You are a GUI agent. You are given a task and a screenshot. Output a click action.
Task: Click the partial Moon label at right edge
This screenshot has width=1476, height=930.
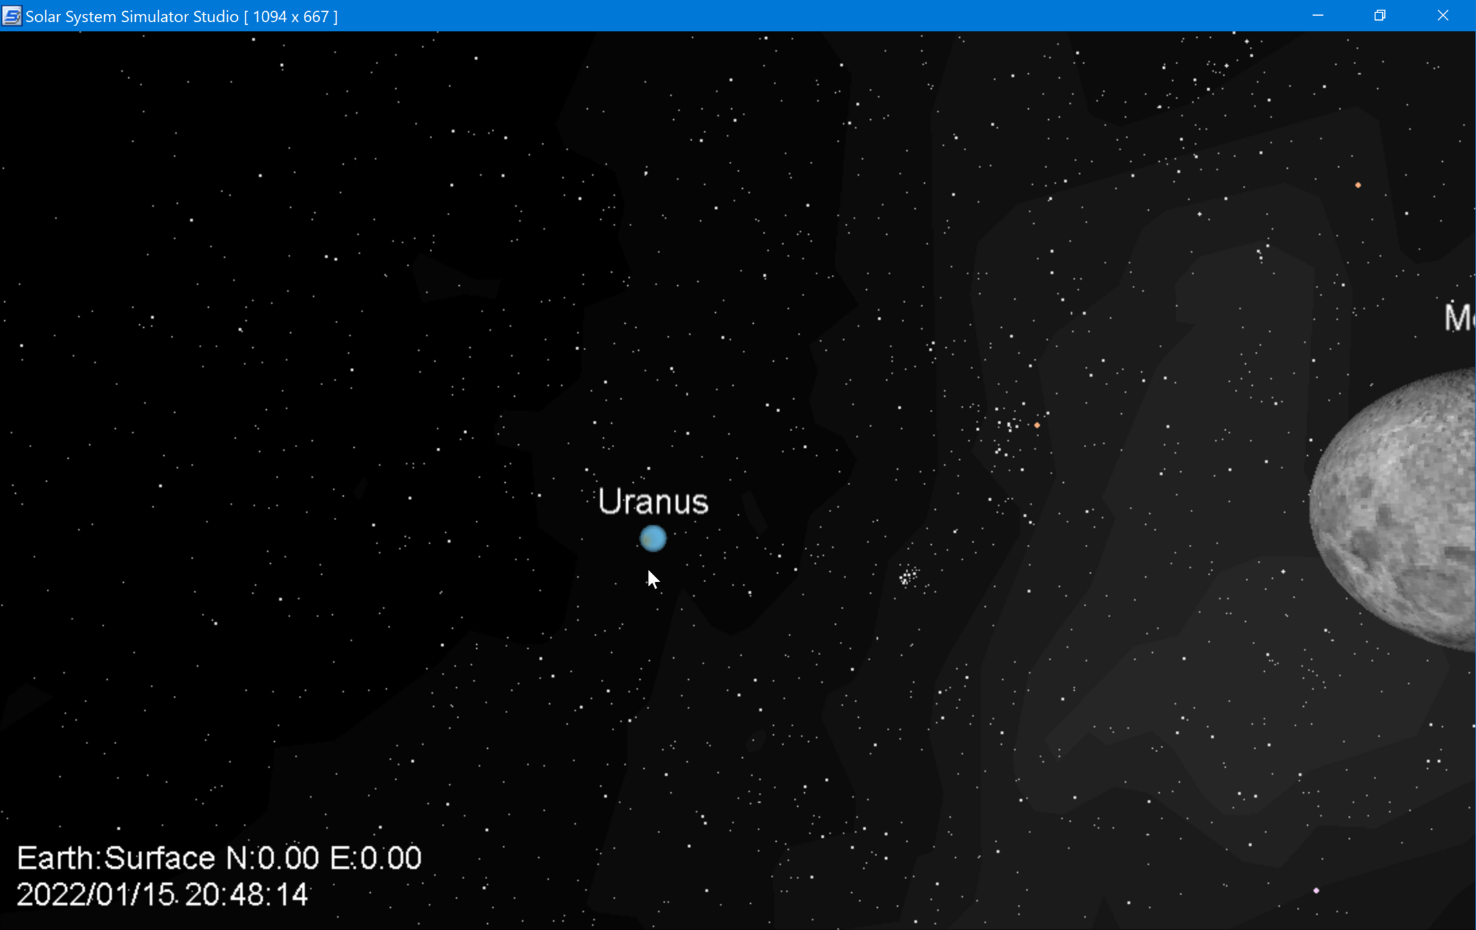[1459, 318]
